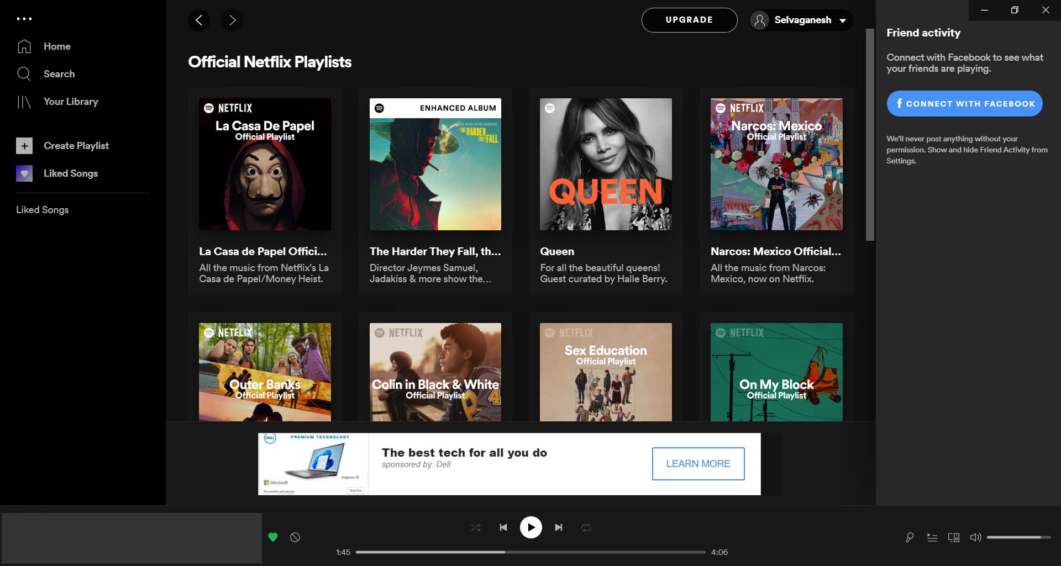The width and height of the screenshot is (1061, 566).
Task: Unlike the song with green heart
Action: pyautogui.click(x=273, y=537)
